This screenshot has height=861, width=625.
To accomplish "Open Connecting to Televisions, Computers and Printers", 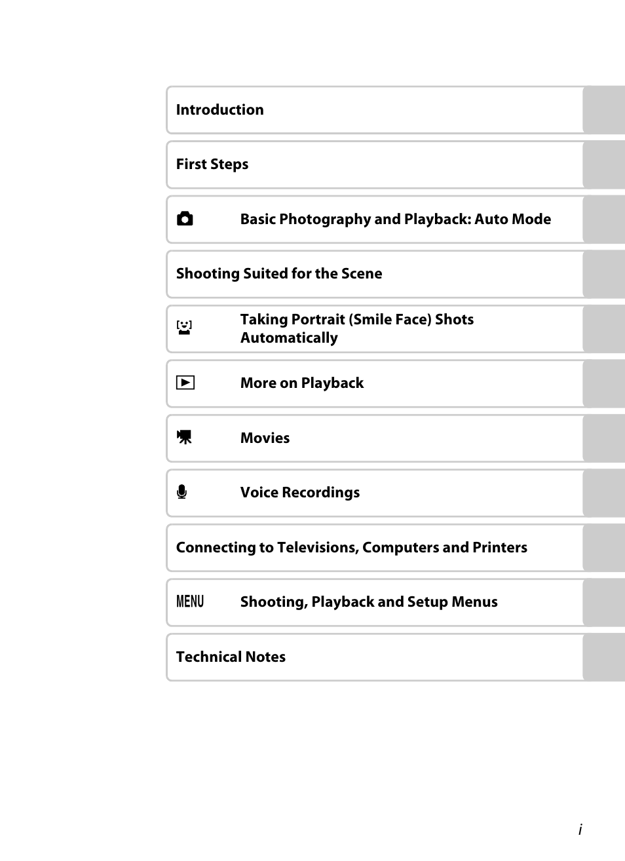I will click(x=351, y=548).
